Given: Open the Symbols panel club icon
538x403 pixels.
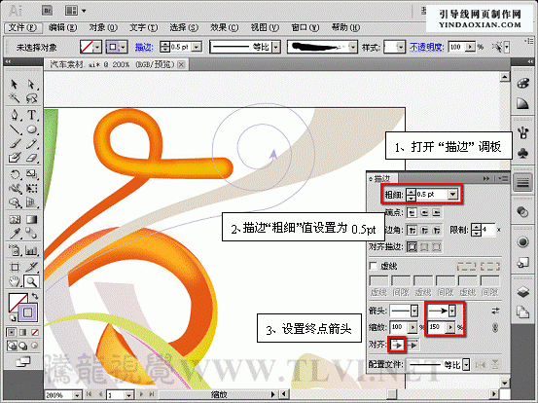Looking at the screenshot, I should coord(522,153).
